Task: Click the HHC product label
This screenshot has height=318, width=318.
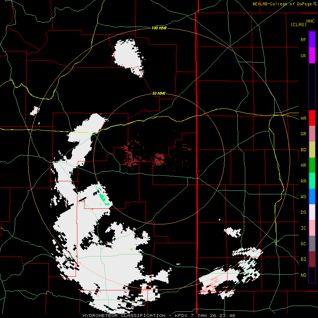Action: 311,21
